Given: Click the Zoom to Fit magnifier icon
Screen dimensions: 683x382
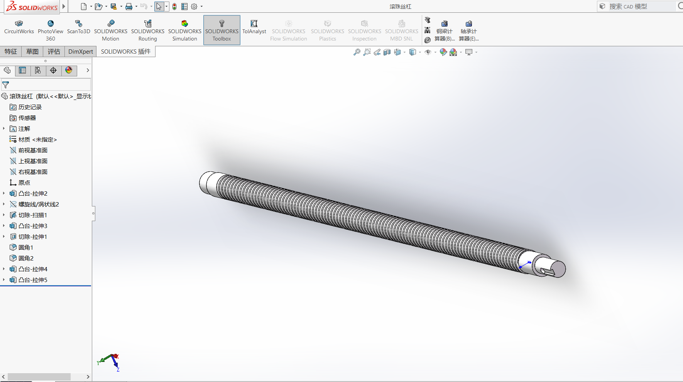Looking at the screenshot, I should [357, 52].
